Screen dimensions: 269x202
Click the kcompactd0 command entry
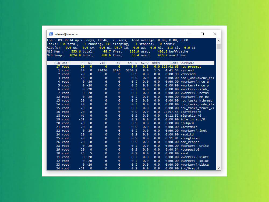point(190,149)
